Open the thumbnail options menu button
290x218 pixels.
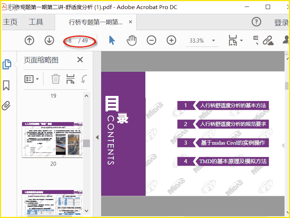(x=32, y=79)
